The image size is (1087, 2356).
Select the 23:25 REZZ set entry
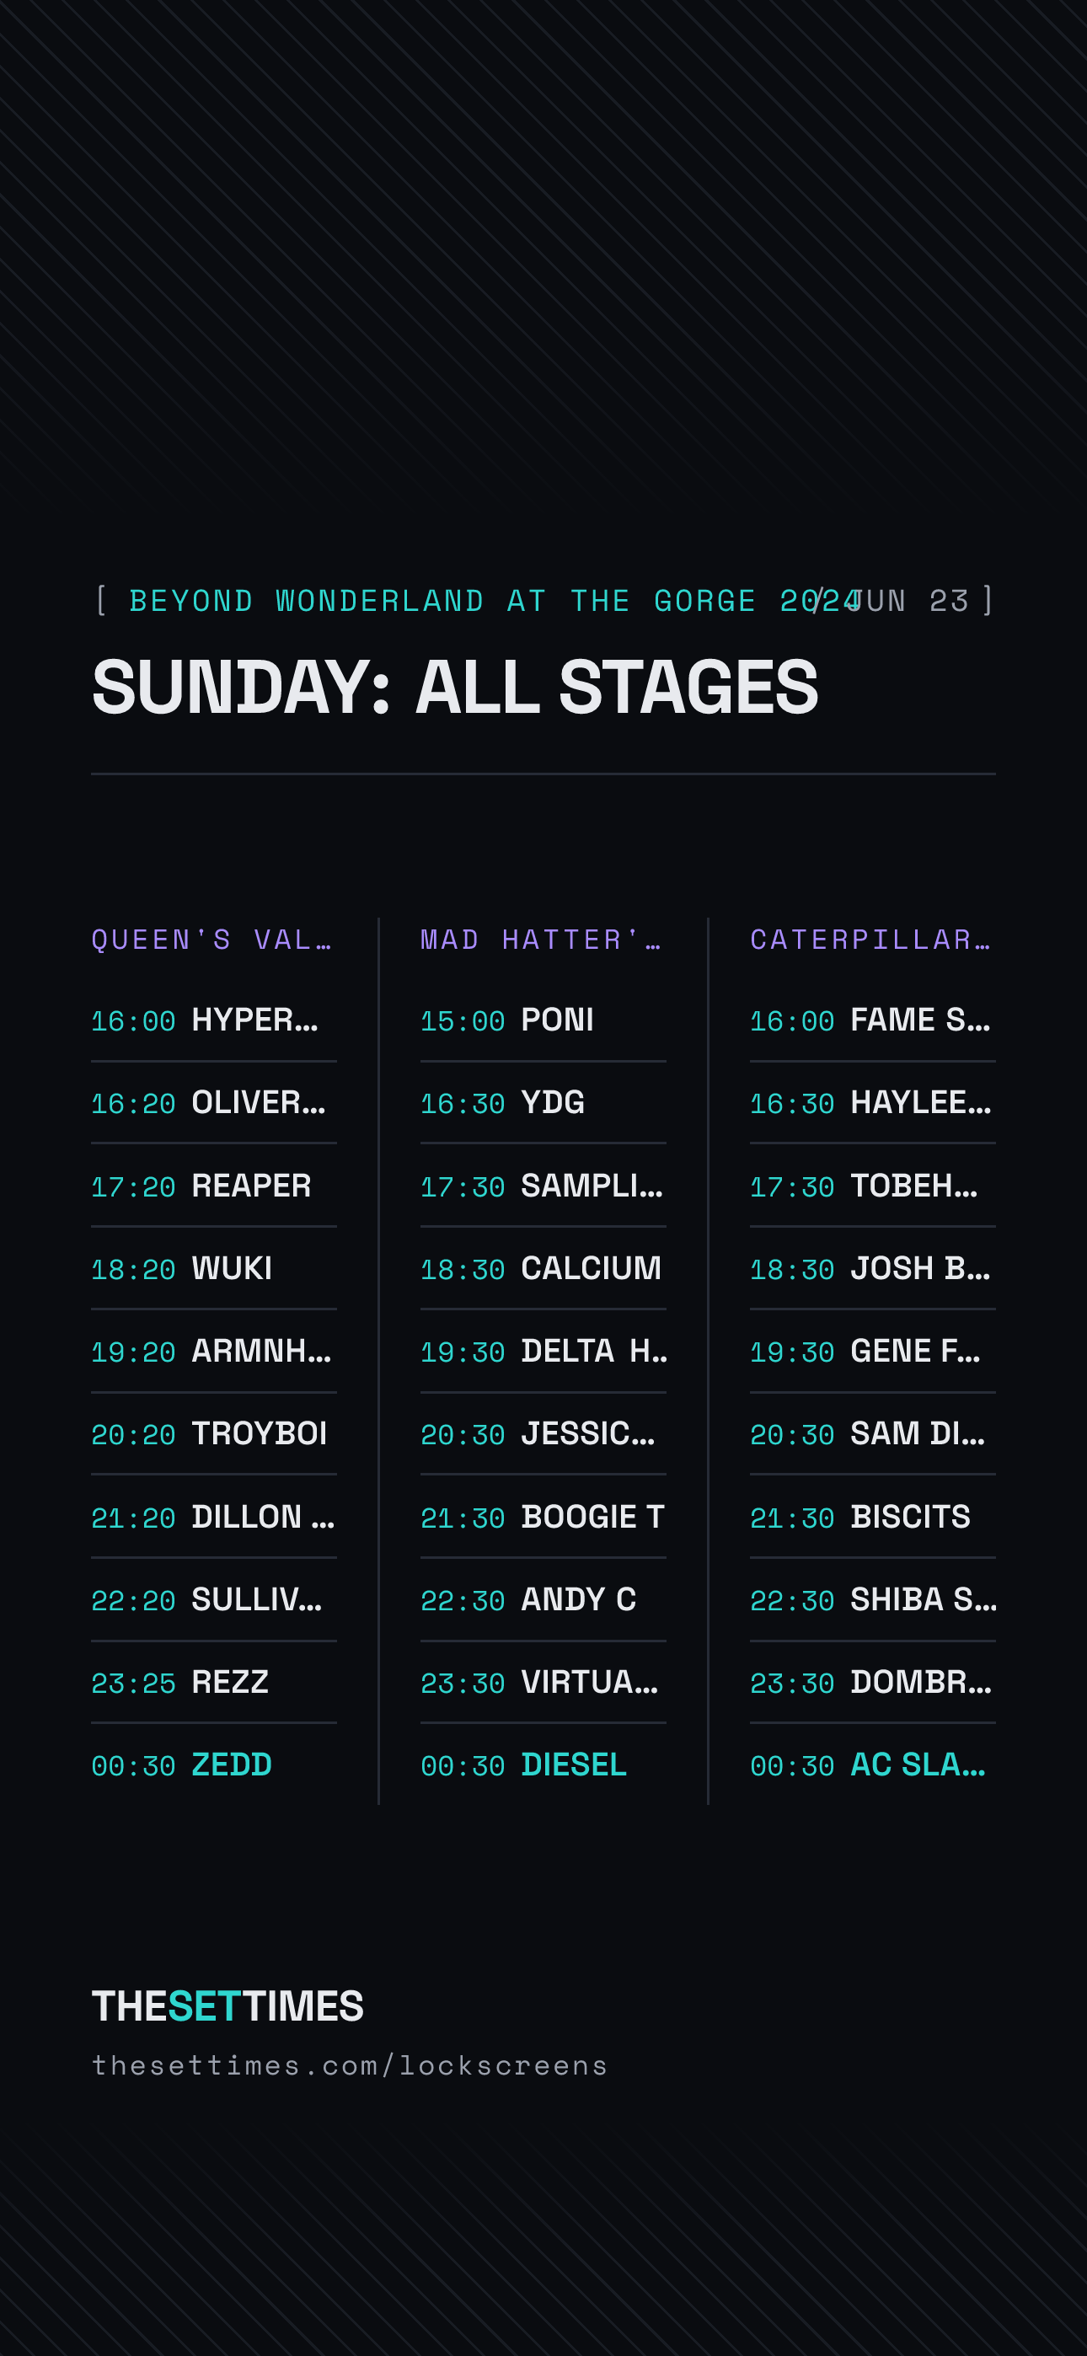[x=213, y=1682]
